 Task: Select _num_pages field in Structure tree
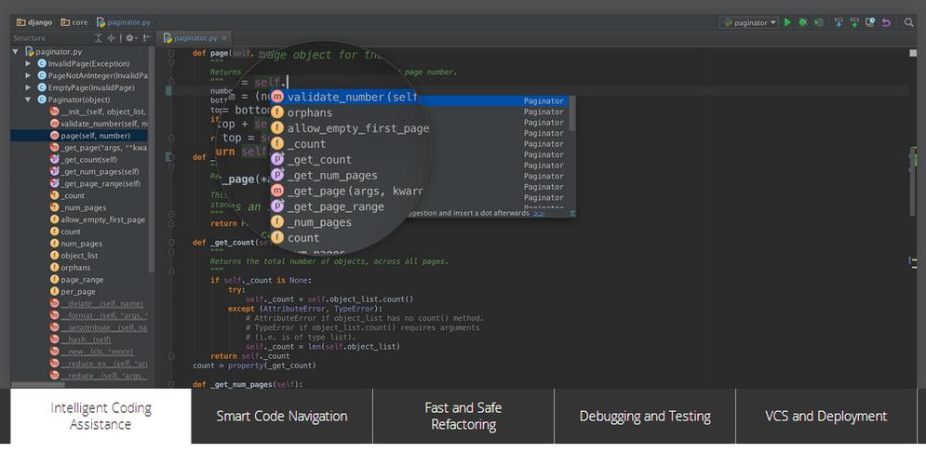point(78,207)
